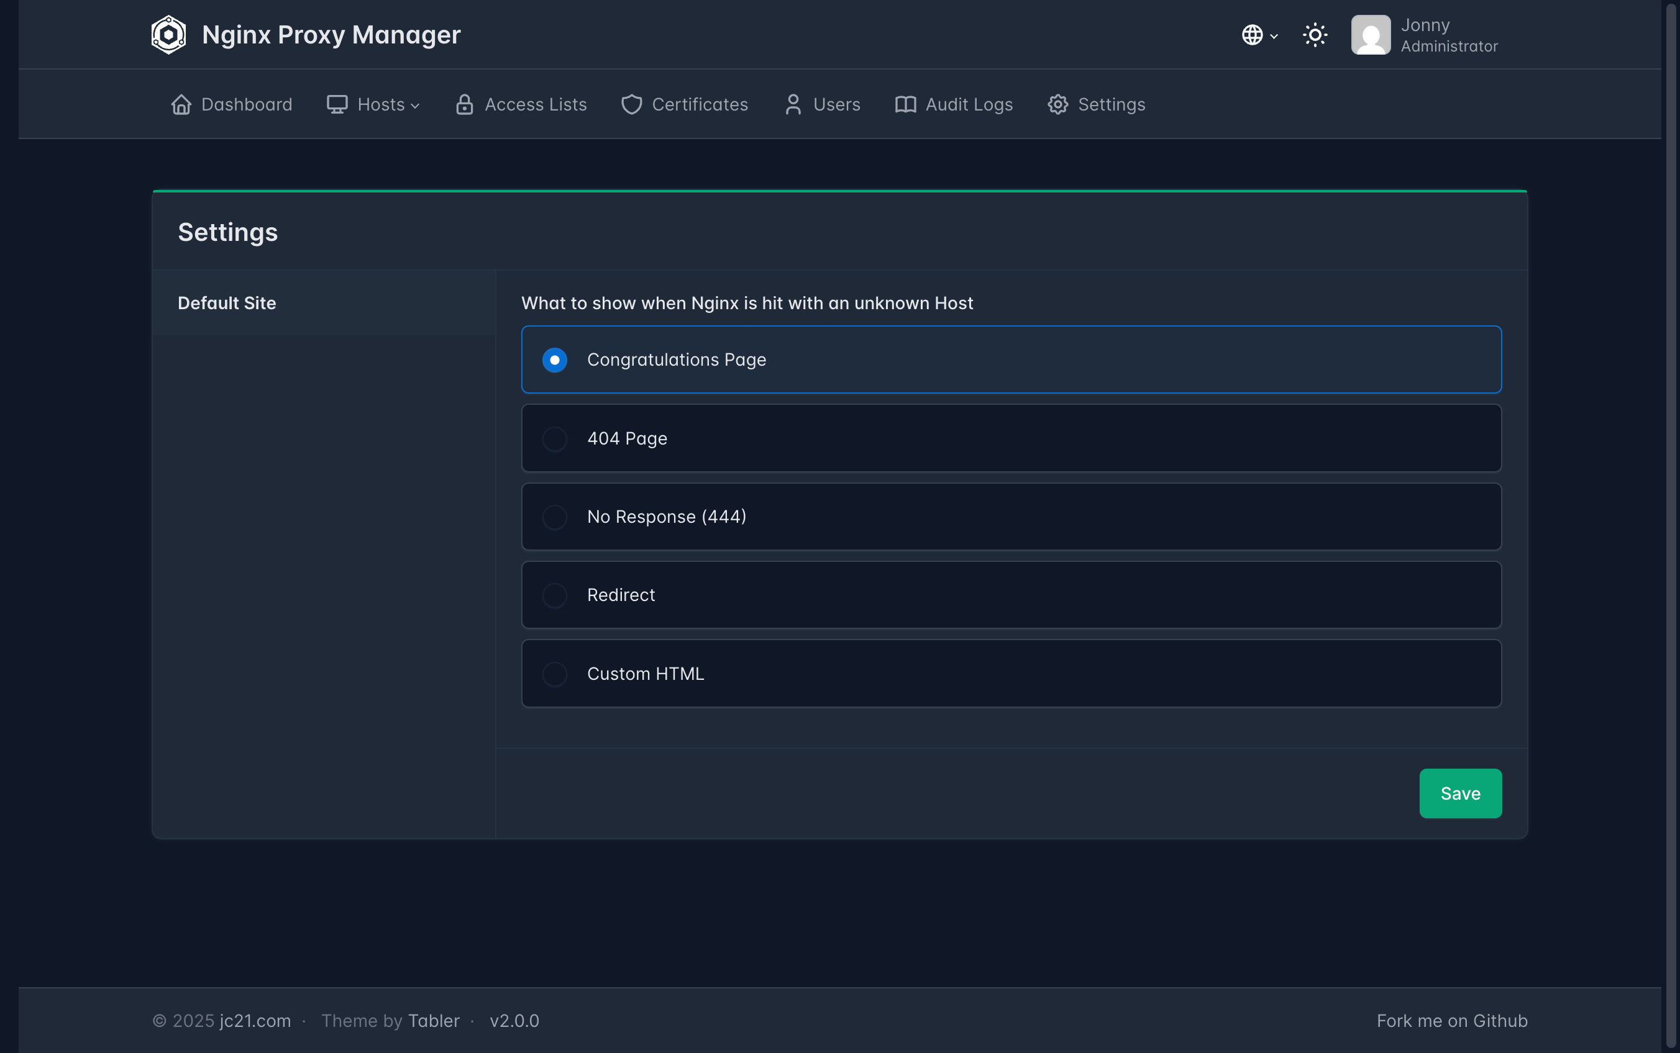Click Jonny's avatar image

pyautogui.click(x=1371, y=35)
